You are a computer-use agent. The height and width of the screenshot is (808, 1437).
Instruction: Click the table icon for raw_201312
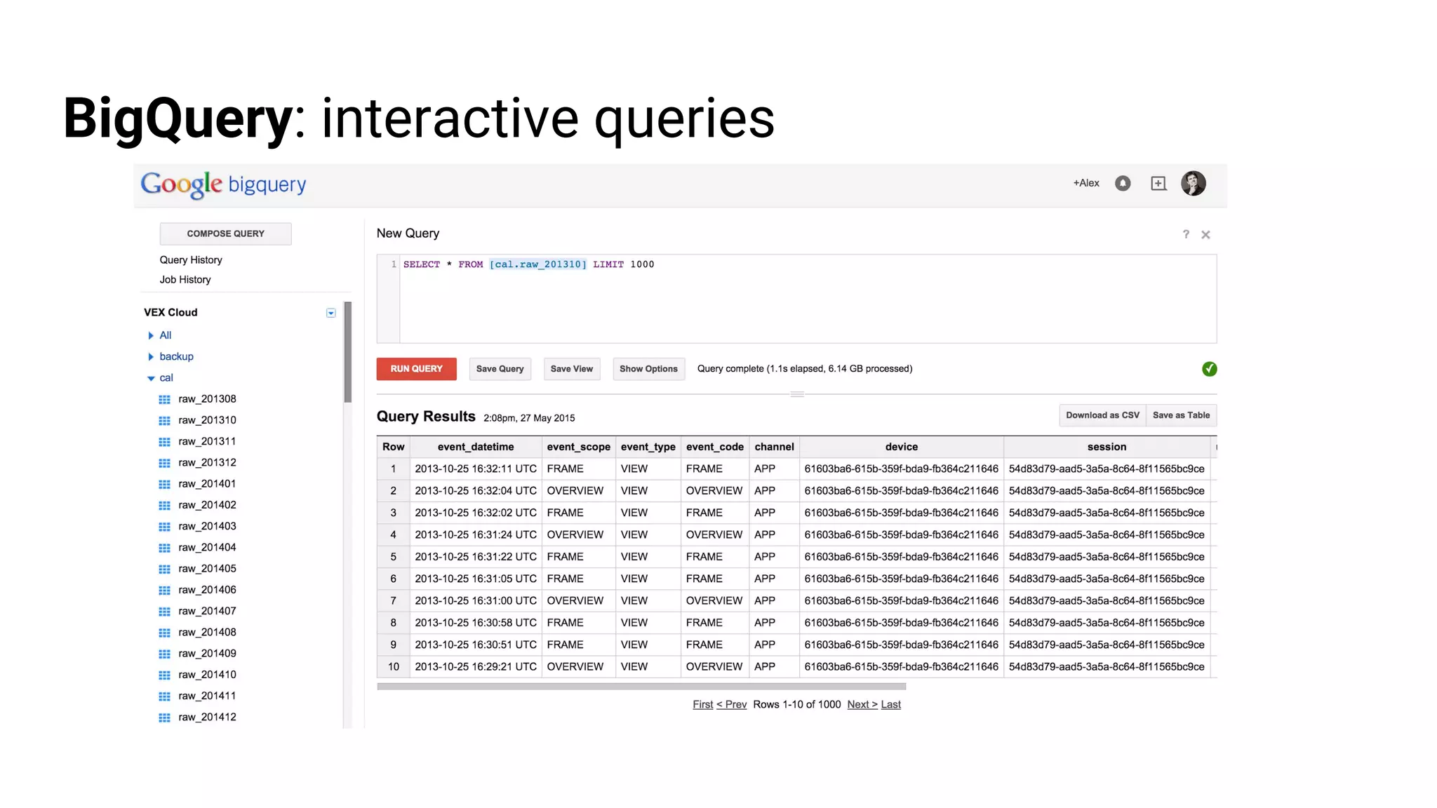tap(165, 463)
